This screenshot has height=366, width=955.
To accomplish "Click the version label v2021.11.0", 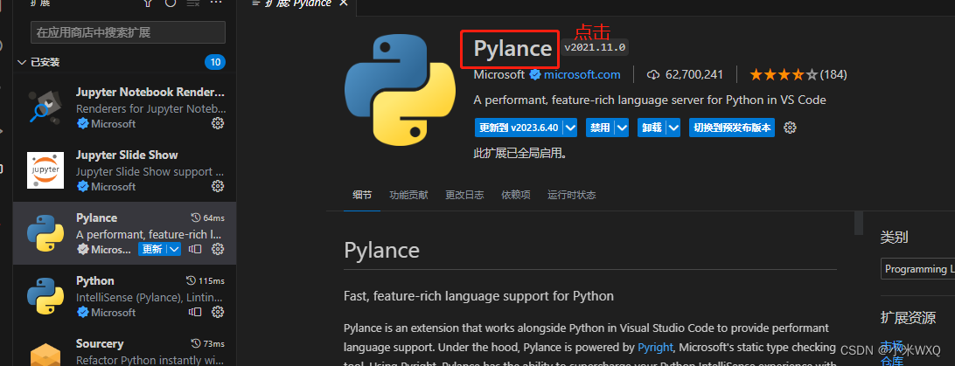I will point(595,47).
